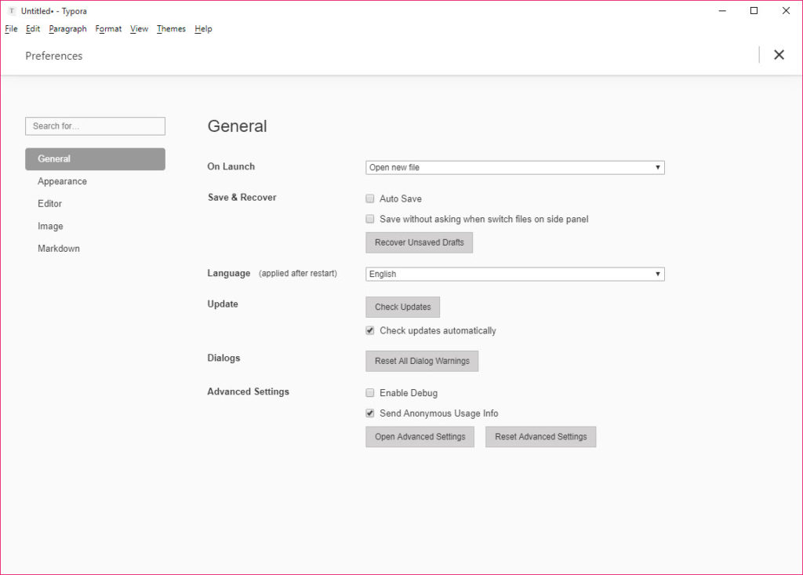Show Image preferences
Screen dimensions: 803x575
(50, 226)
